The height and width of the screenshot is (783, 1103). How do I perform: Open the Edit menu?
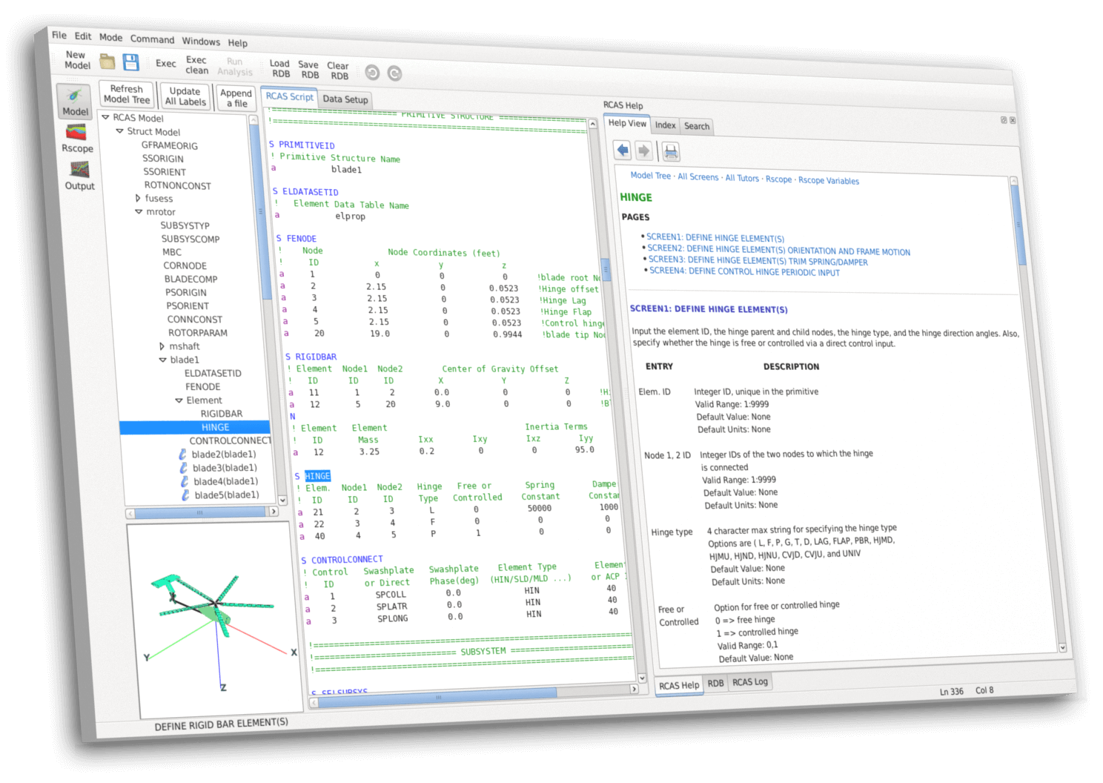tap(83, 36)
